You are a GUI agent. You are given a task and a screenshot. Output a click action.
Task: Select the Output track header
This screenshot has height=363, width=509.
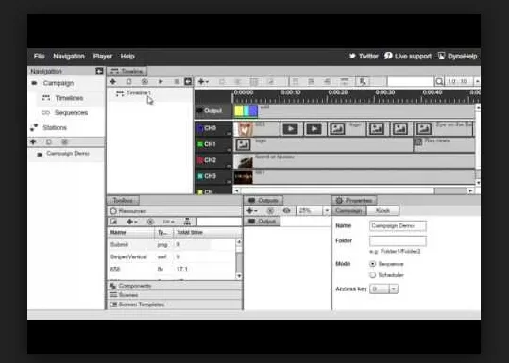213,111
